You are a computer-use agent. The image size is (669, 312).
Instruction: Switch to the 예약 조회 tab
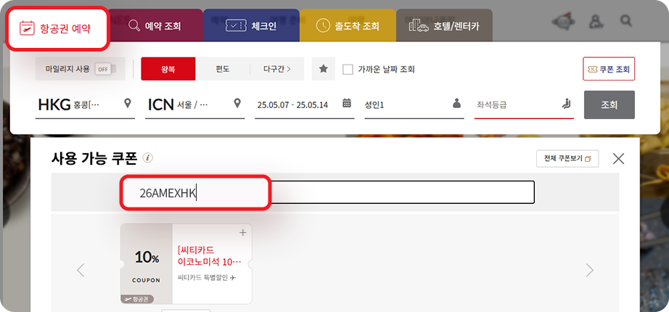pyautogui.click(x=154, y=26)
